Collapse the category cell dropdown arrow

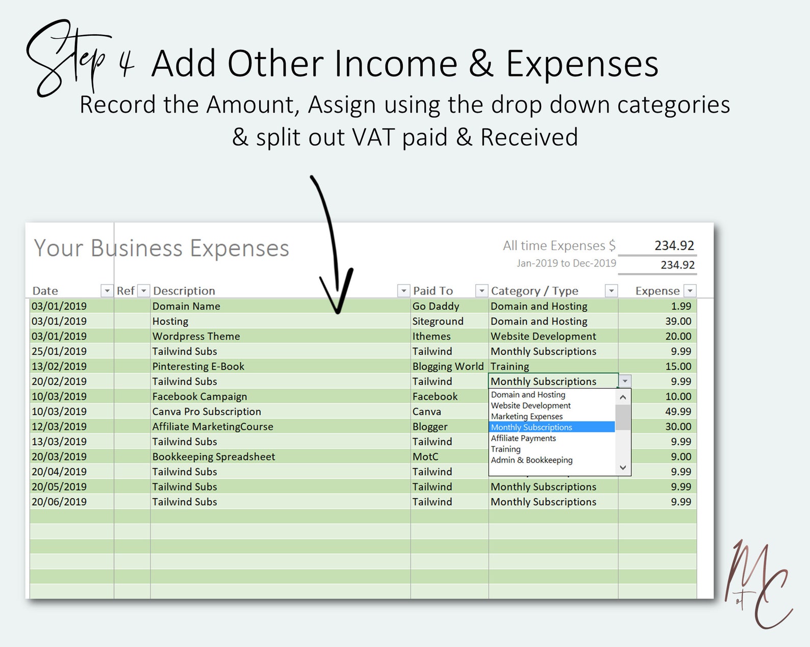625,381
